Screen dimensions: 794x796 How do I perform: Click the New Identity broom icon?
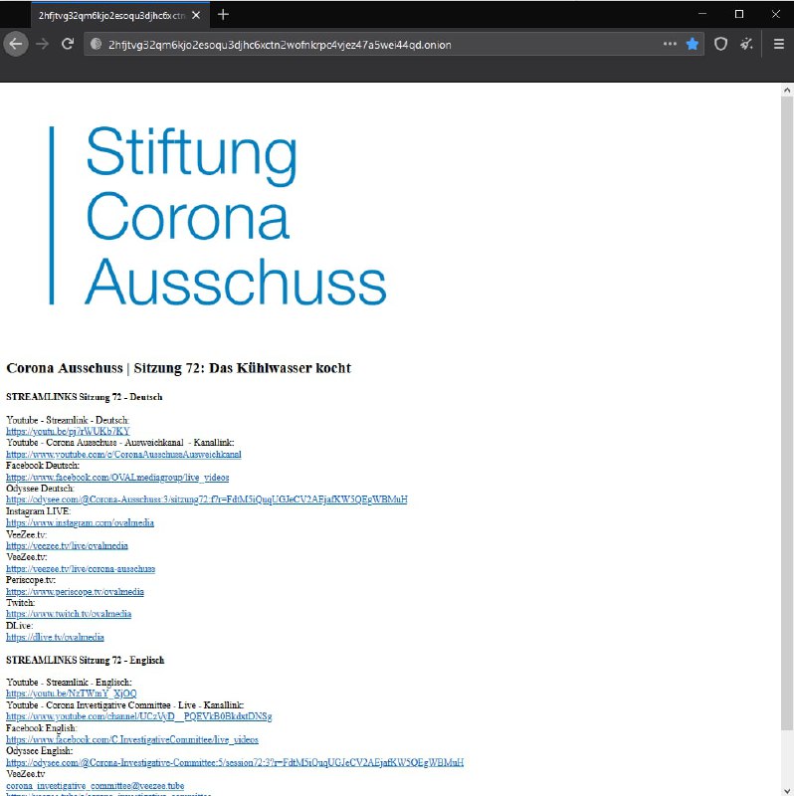click(x=746, y=44)
